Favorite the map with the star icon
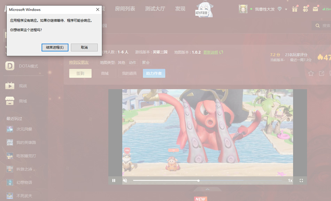Screen dimensions: 331x201 (x=311, y=73)
